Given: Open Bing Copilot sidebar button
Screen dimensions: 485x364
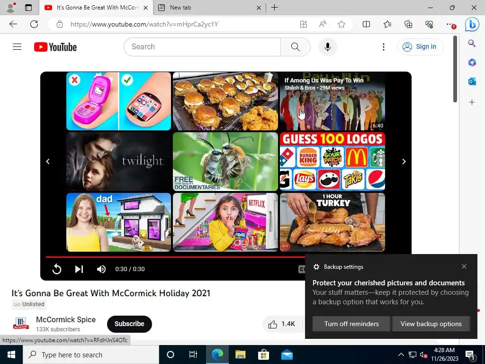Looking at the screenshot, I should 472,24.
